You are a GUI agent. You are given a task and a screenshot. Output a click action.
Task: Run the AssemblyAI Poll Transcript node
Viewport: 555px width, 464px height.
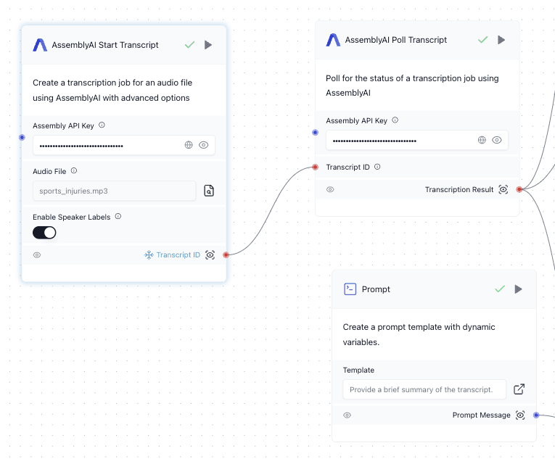(x=501, y=40)
